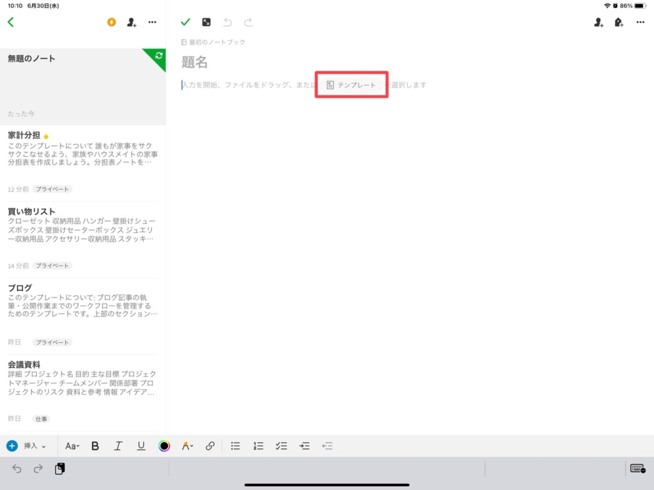
Task: Decrease the indent level
Action: [x=328, y=446]
